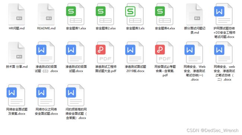242x135 pixels.
Task: Open the 安全题库4.xlsx spreadsheet icon
Action: (x=164, y=14)
